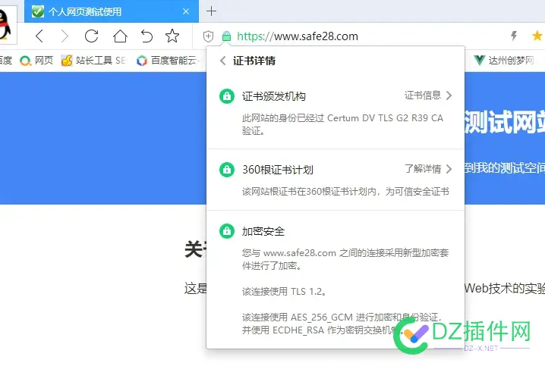
Task: Go back from 证书详情 panel
Action: click(223, 61)
